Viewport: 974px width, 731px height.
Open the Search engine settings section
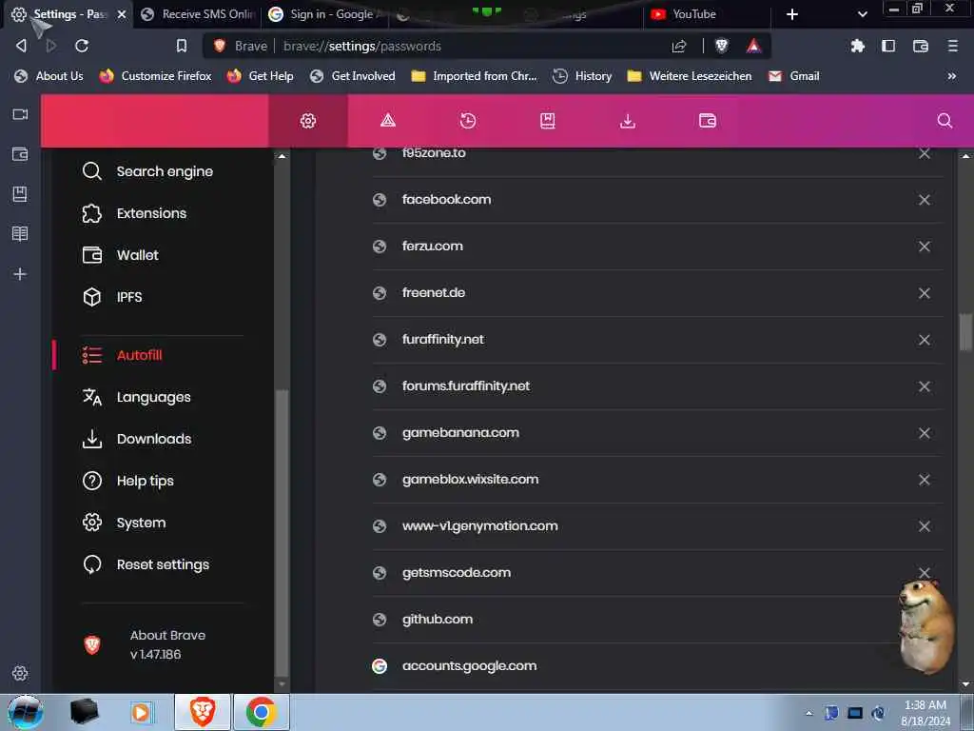[x=147, y=171]
